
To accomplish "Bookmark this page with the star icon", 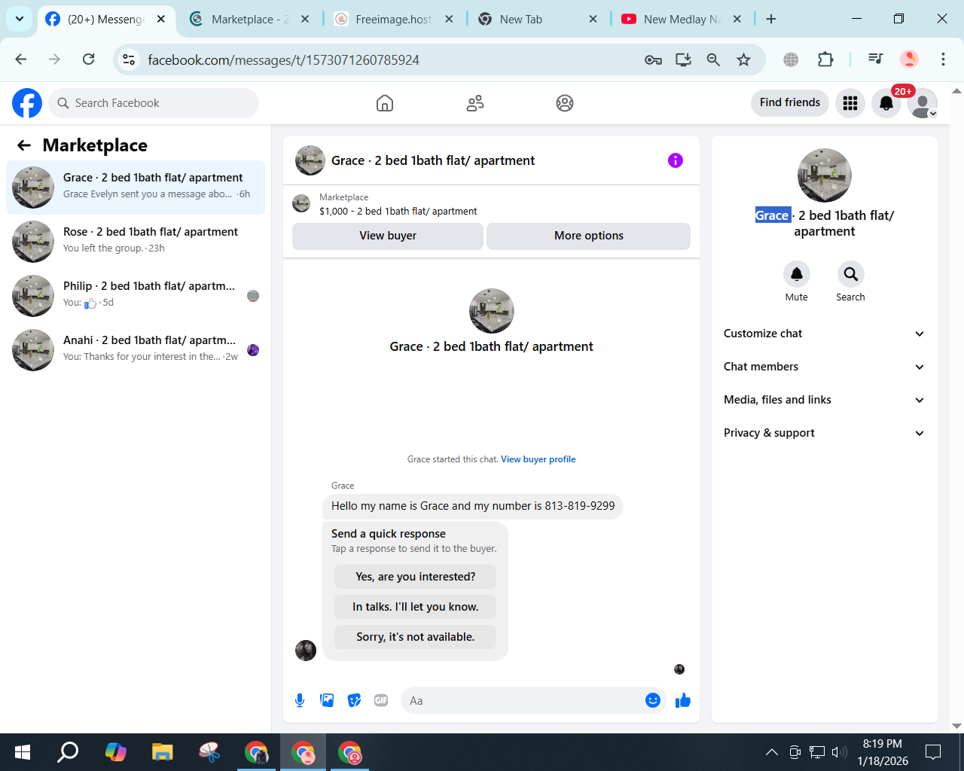I will (744, 60).
